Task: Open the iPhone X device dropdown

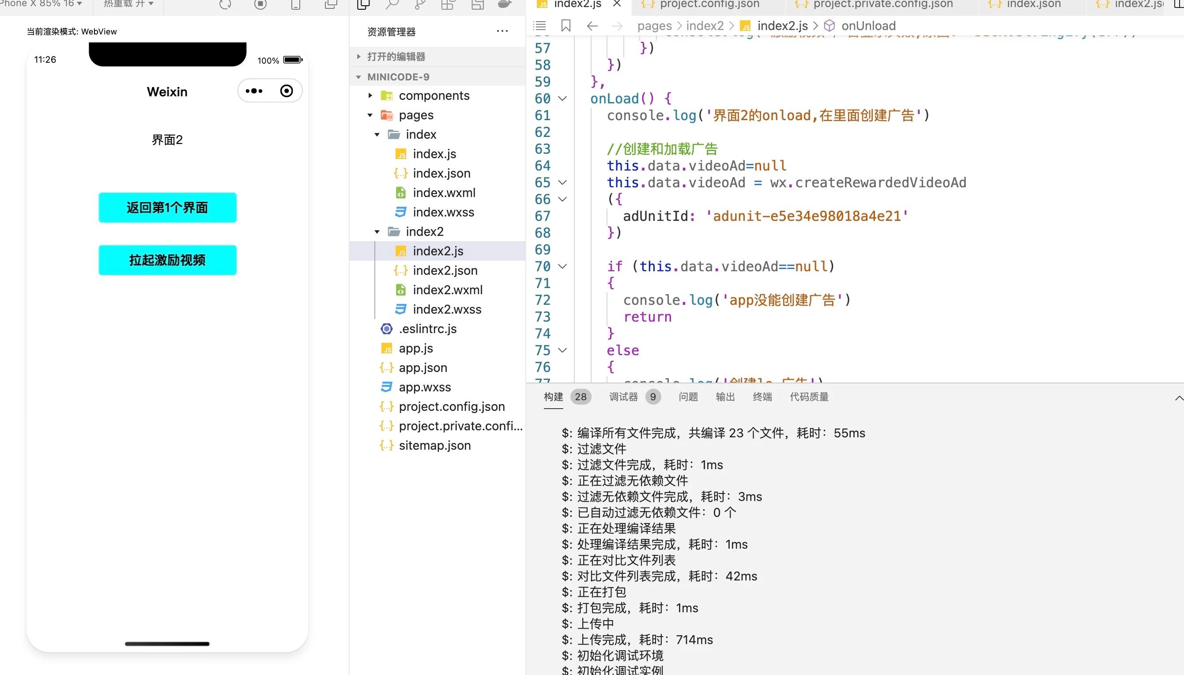Action: (x=41, y=4)
